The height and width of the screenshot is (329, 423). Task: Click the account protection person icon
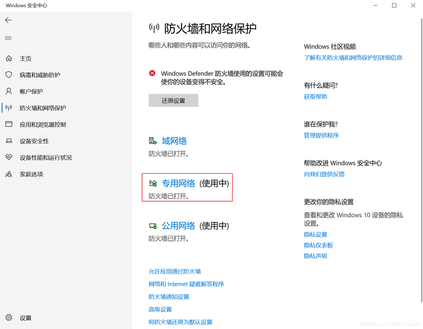(9, 91)
